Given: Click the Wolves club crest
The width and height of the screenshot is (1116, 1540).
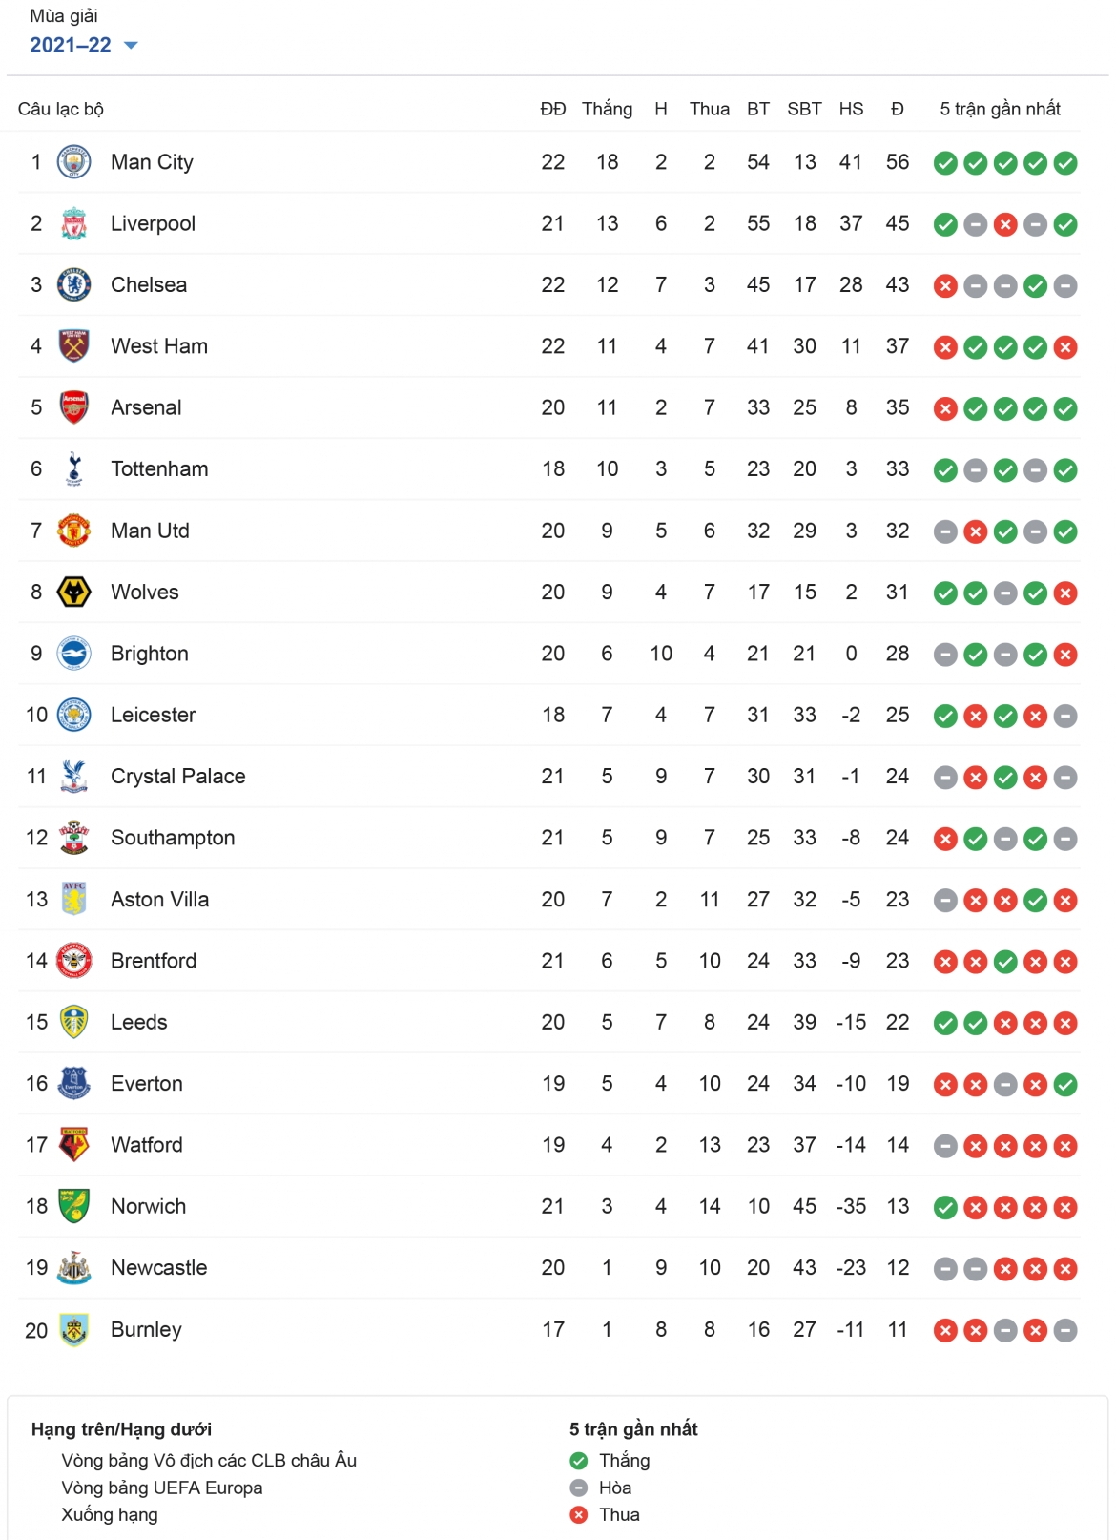Looking at the screenshot, I should [x=73, y=592].
